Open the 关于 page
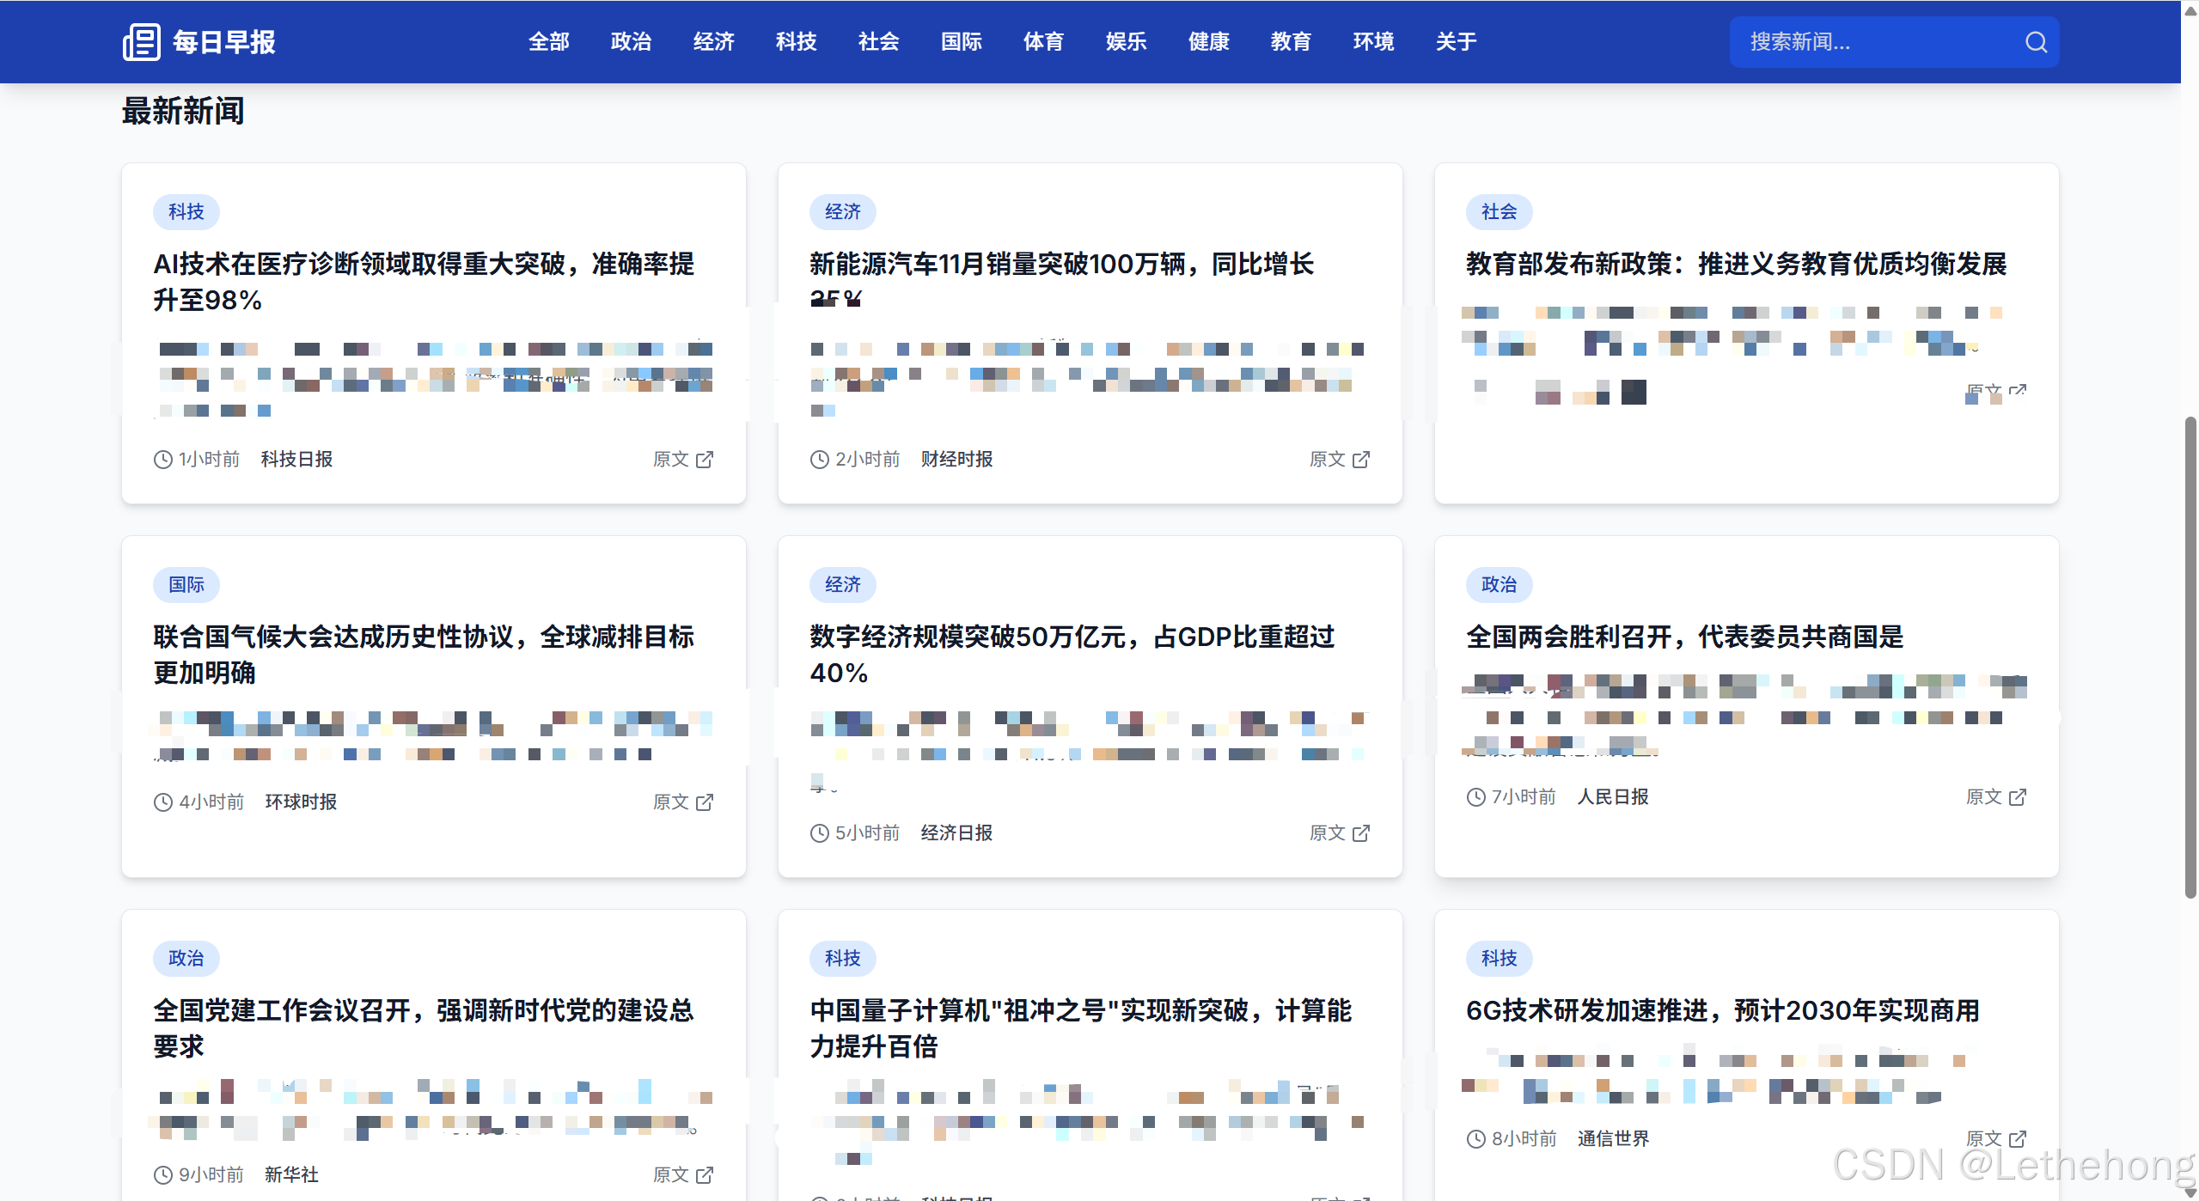Screen dimensions: 2199x1201 pyautogui.click(x=1456, y=41)
